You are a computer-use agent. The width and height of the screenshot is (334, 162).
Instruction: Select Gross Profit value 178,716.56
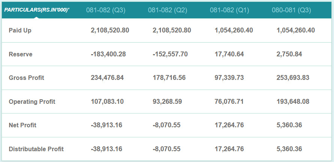pos(169,78)
